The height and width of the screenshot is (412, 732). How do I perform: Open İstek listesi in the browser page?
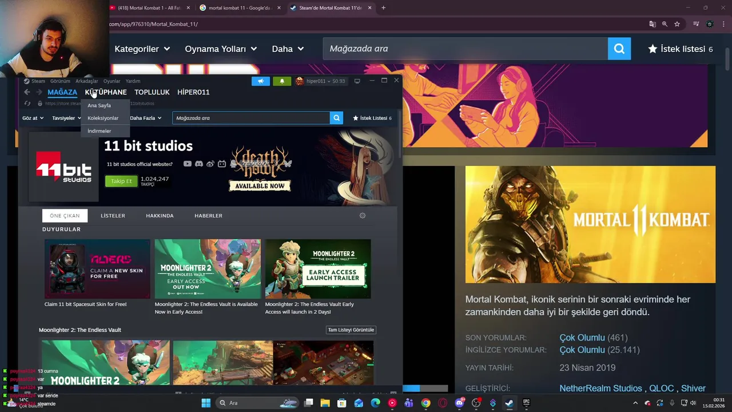click(x=681, y=49)
